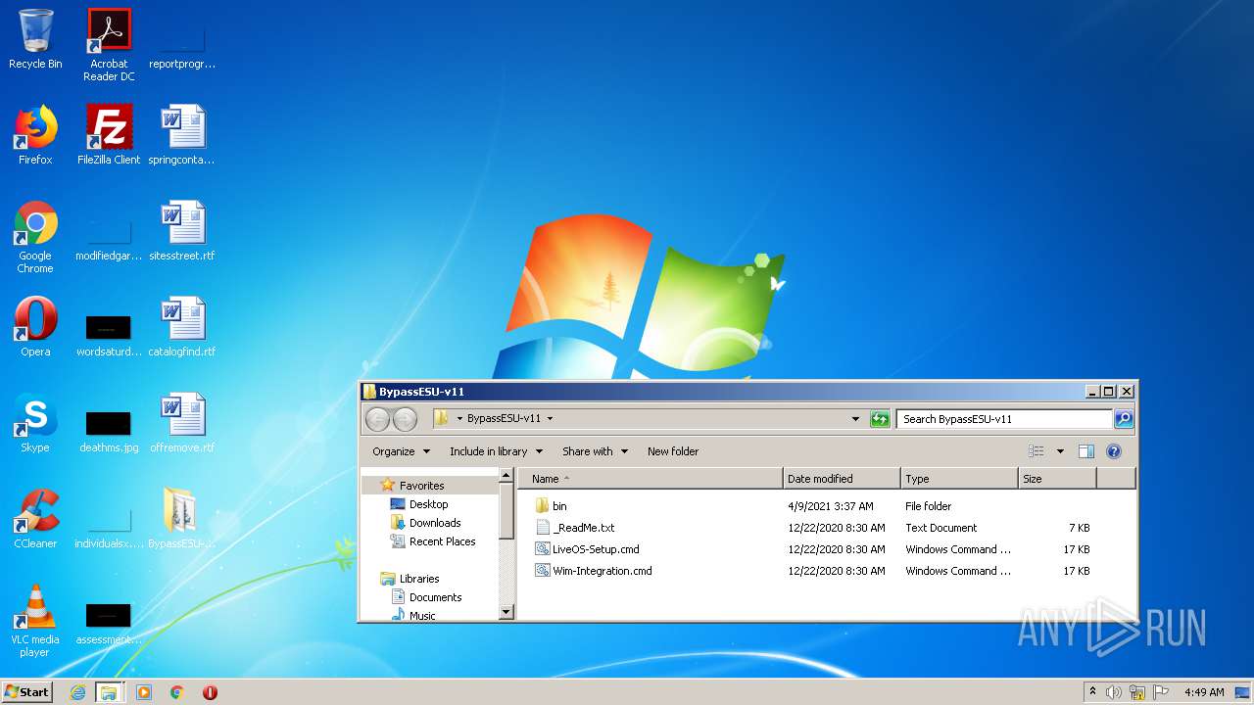The width and height of the screenshot is (1254, 705).
Task: Open Google Chrome desktop shortcut
Action: point(35,237)
